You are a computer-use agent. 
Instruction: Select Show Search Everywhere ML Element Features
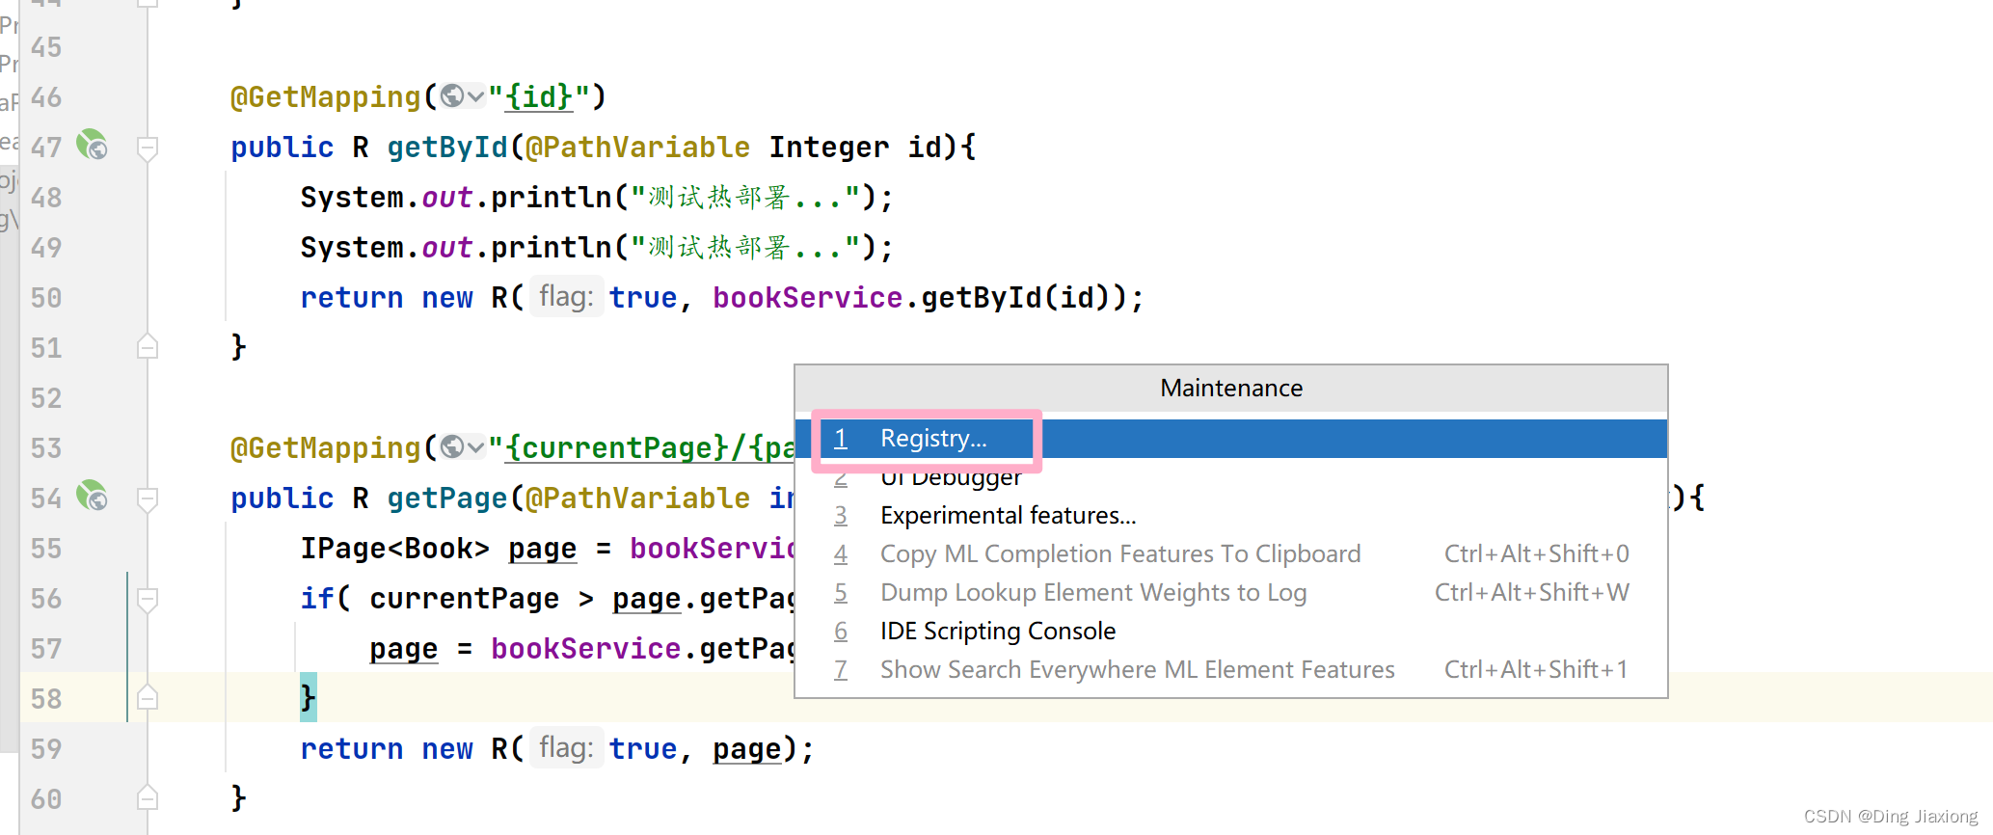(x=1137, y=670)
